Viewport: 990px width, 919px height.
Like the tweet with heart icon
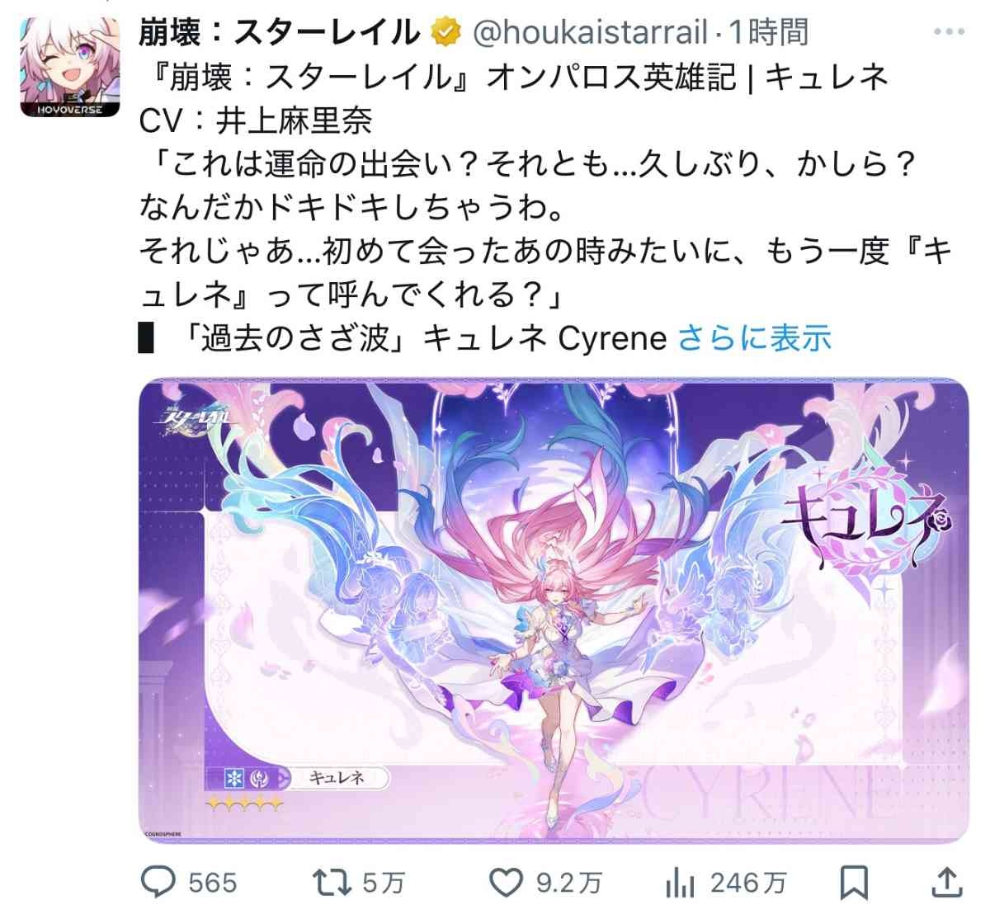pos(507,883)
